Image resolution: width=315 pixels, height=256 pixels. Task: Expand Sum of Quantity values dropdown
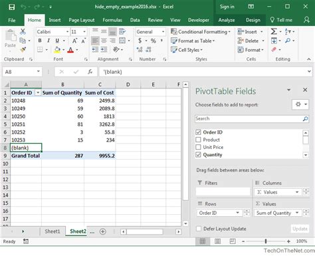click(x=297, y=213)
